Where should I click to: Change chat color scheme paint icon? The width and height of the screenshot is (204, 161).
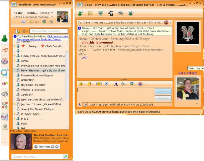point(123,84)
